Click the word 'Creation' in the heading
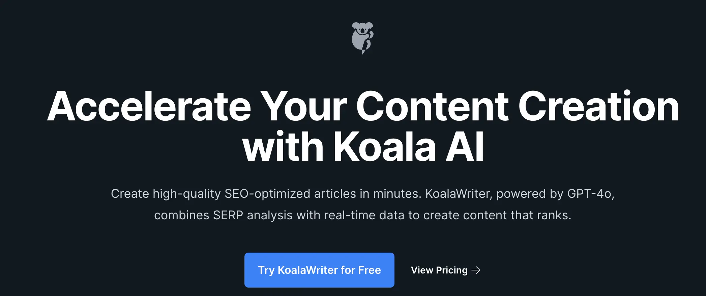The height and width of the screenshot is (296, 706). click(599, 106)
